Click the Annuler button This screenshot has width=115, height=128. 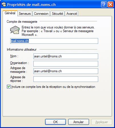[x=78, y=122]
